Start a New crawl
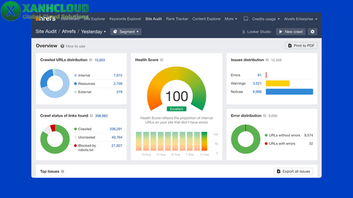353x198 pixels. (290, 32)
